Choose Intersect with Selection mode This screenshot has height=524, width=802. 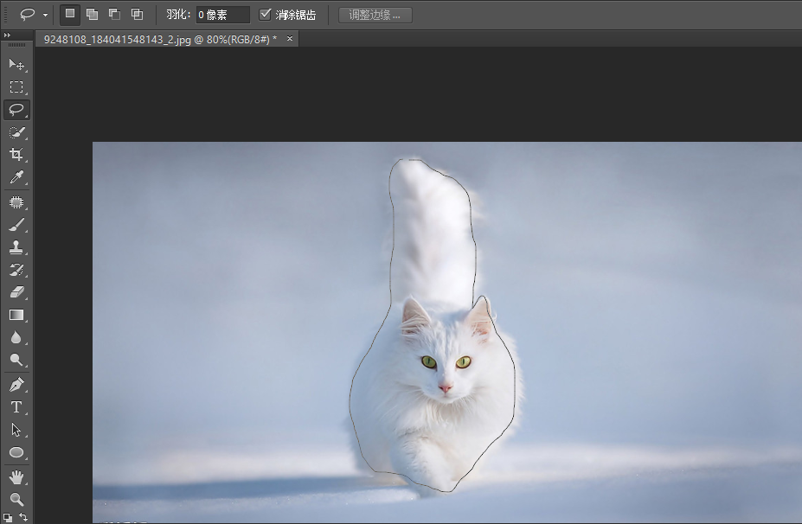click(x=137, y=15)
